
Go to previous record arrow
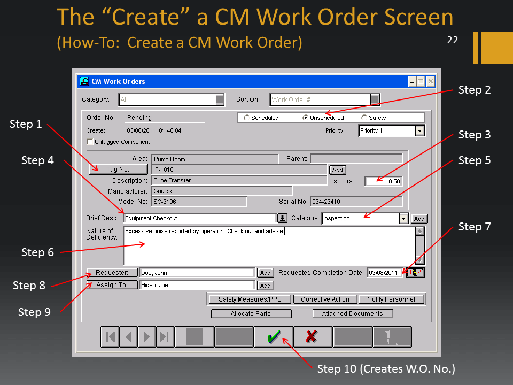(128, 336)
